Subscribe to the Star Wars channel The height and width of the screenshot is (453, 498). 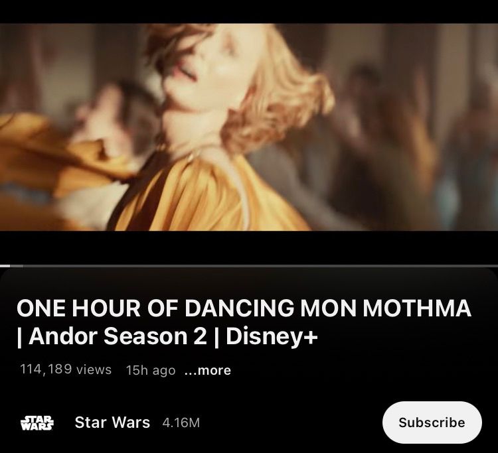(x=432, y=422)
